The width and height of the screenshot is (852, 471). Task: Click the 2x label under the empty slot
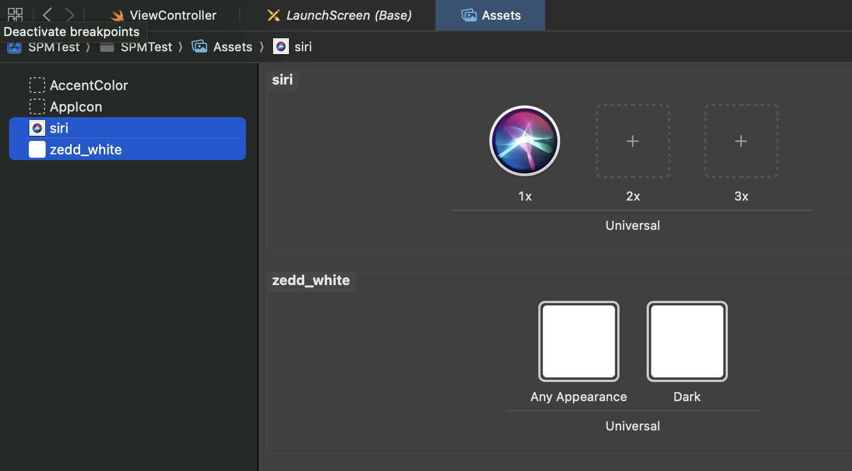[633, 196]
